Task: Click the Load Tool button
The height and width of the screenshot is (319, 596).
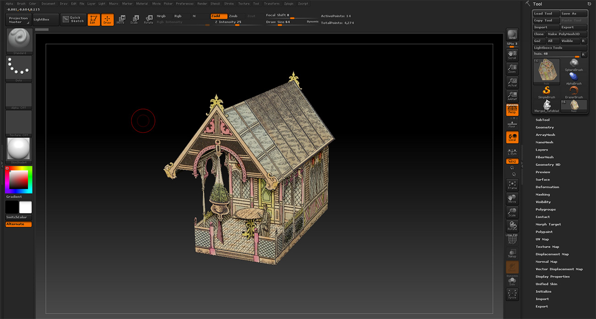Action: pyautogui.click(x=546, y=14)
